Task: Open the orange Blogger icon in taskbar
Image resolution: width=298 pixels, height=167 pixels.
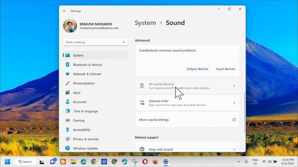Action: click(63, 162)
